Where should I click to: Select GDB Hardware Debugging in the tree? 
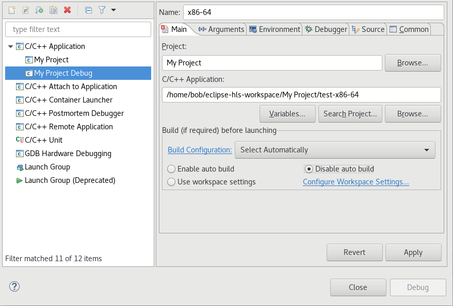68,154
